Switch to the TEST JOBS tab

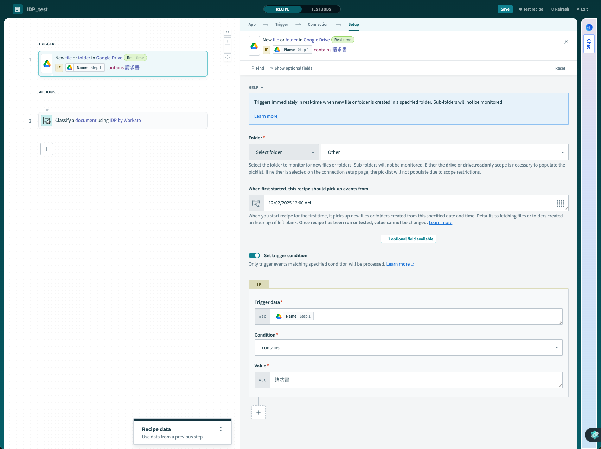tap(321, 9)
